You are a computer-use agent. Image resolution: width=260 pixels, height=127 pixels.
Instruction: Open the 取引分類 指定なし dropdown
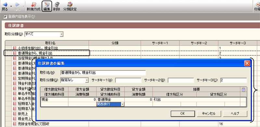point(87,80)
